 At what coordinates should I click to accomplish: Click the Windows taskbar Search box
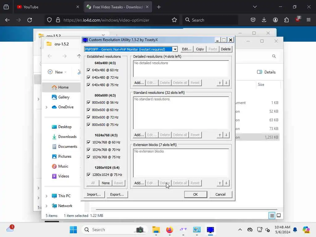(x=114, y=230)
